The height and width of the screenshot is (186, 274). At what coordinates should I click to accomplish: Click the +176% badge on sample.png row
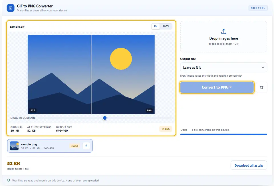[x=74, y=146]
